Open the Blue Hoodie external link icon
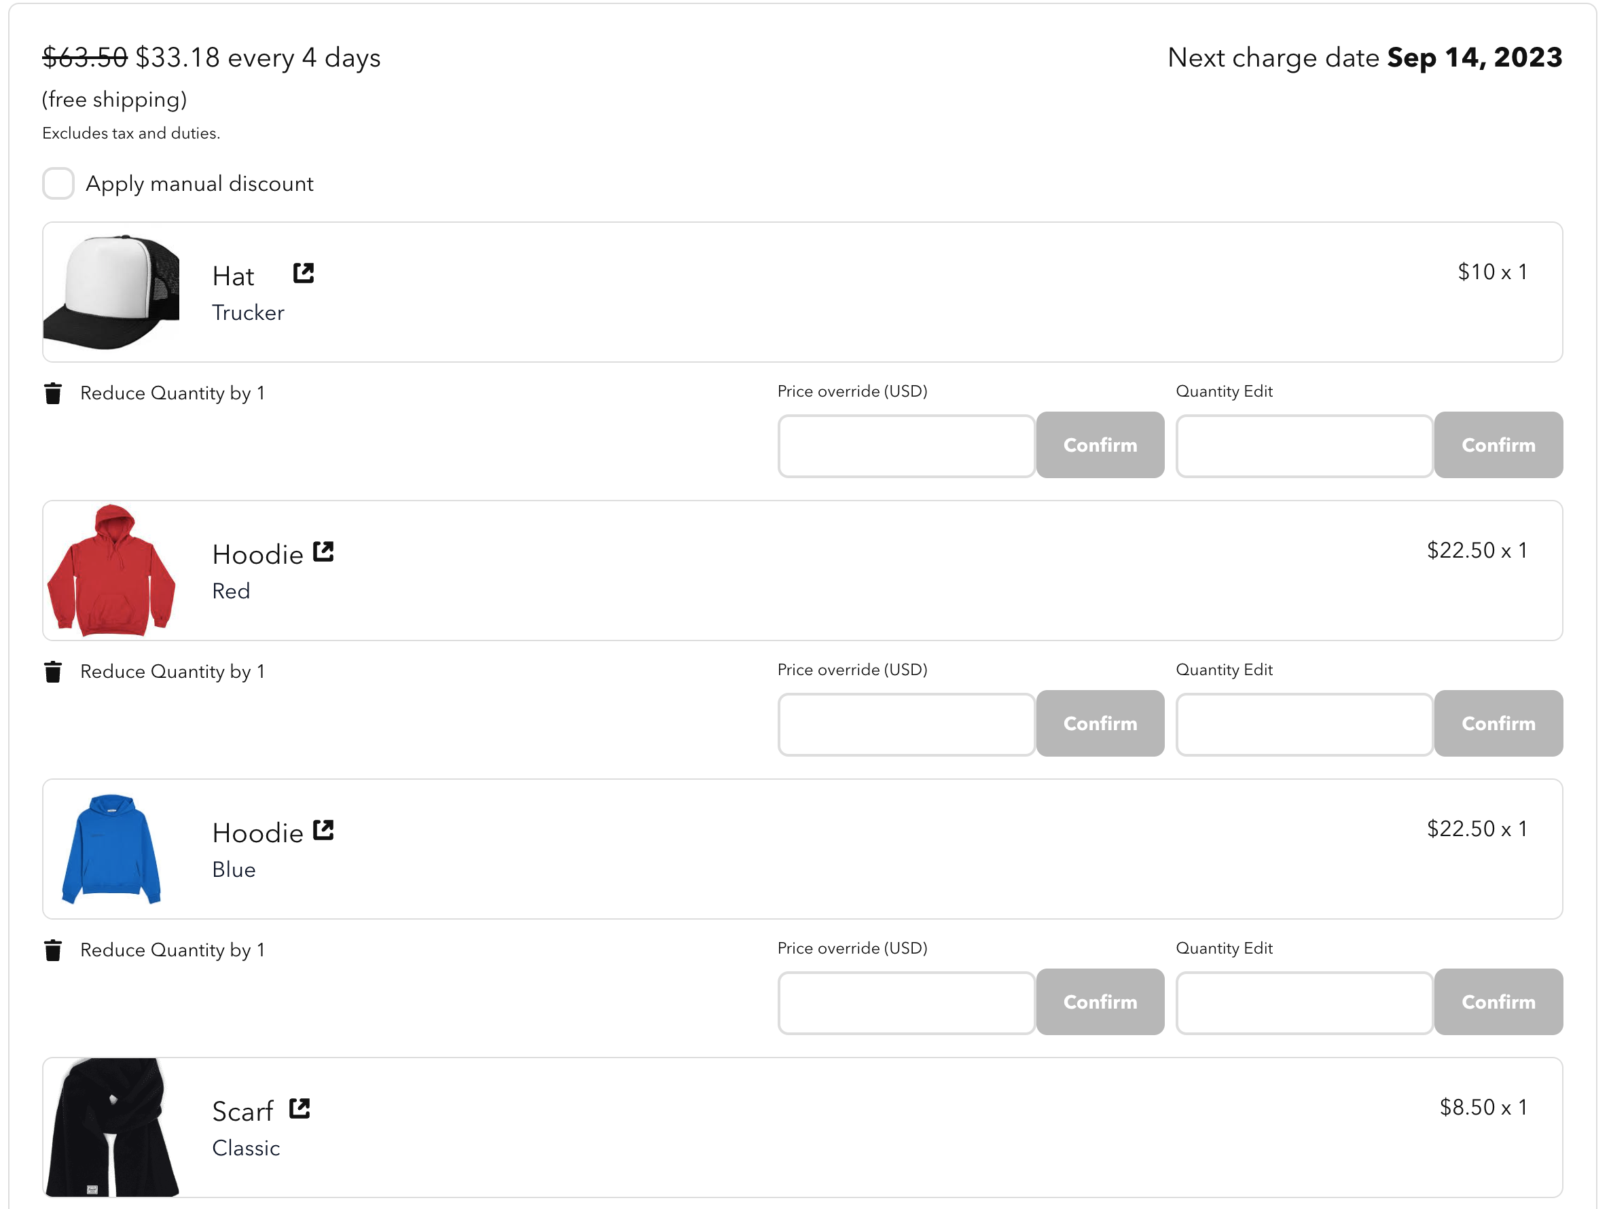 pyautogui.click(x=323, y=830)
